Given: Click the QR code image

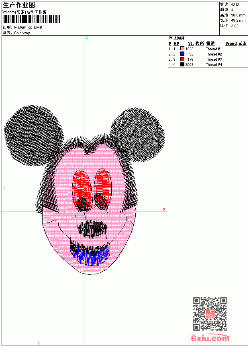Looking at the screenshot, I should tap(210, 314).
